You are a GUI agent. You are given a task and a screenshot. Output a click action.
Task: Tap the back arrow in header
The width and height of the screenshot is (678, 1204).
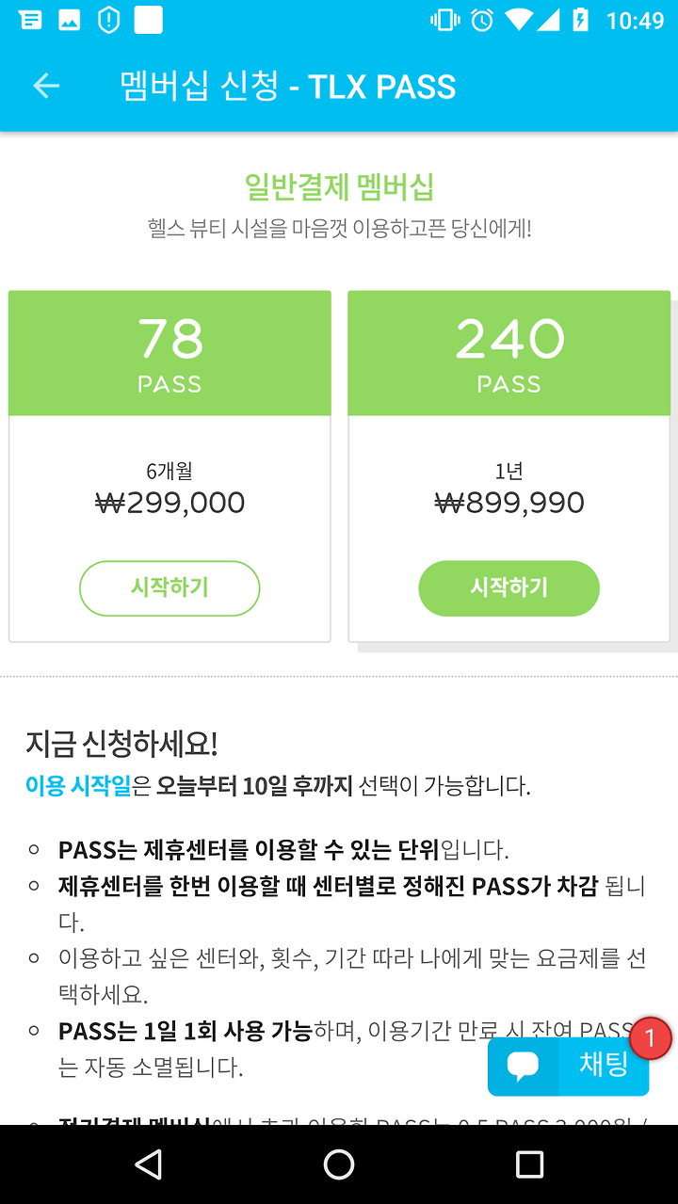pos(46,87)
